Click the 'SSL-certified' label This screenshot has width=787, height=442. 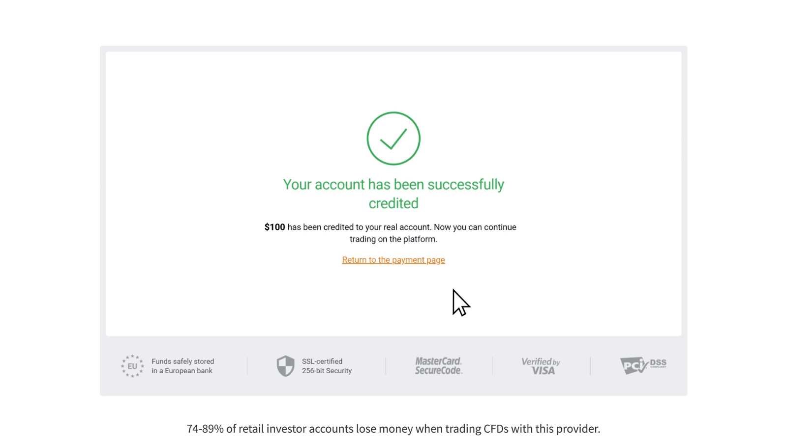(322, 361)
